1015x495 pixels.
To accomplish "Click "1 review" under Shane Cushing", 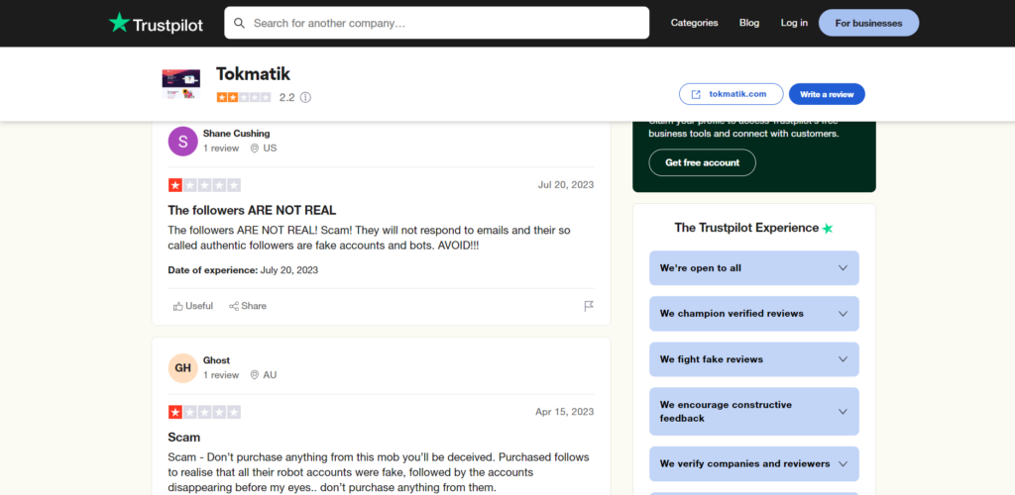I will [x=221, y=148].
